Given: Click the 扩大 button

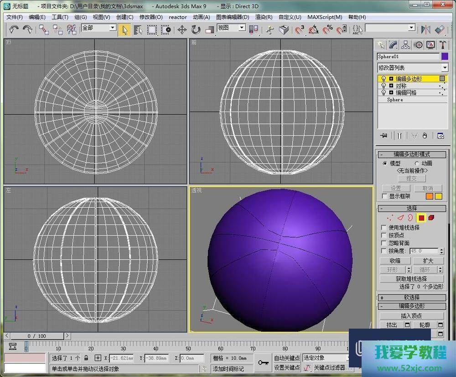Looking at the screenshot, I should (428, 261).
